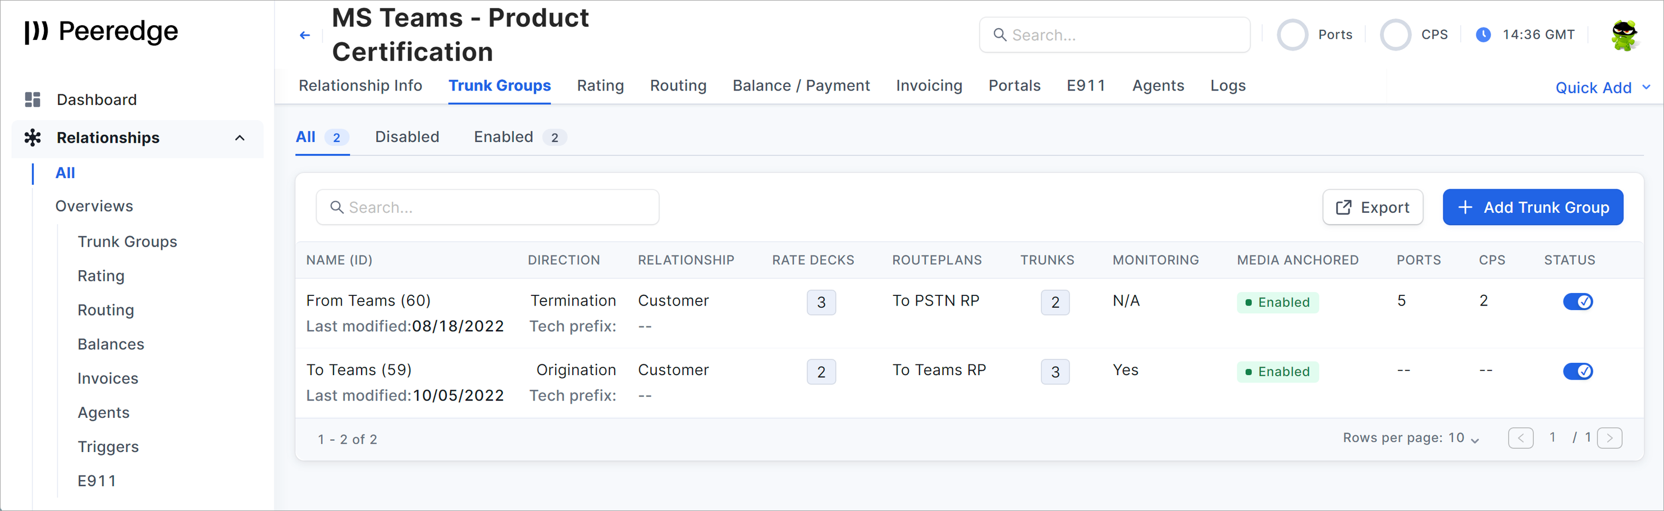Open the To PSTN RP routeplan
The width and height of the screenshot is (1664, 511).
(935, 301)
